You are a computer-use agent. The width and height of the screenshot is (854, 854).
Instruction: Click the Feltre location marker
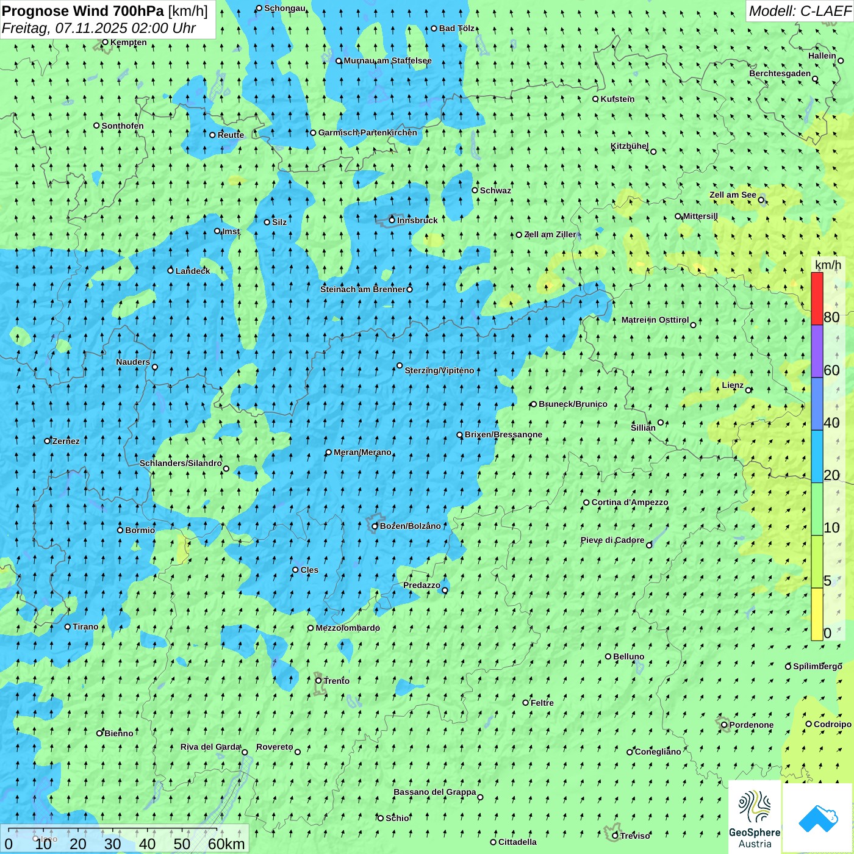tap(526, 703)
